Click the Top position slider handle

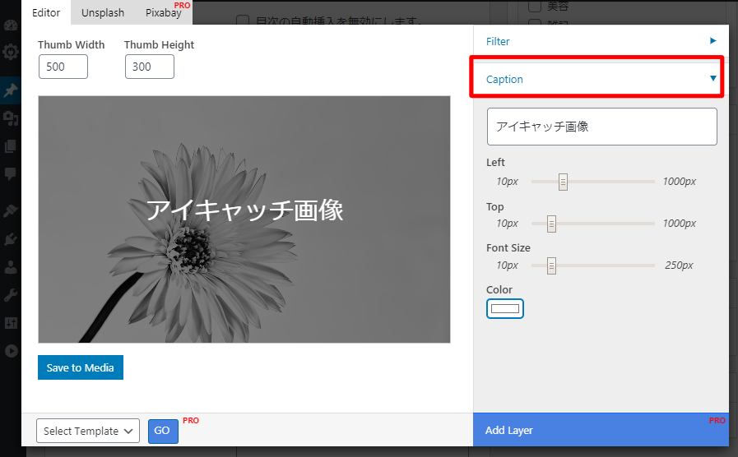tap(551, 224)
